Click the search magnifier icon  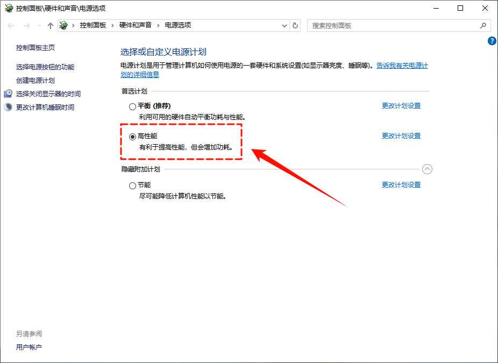tap(483, 25)
